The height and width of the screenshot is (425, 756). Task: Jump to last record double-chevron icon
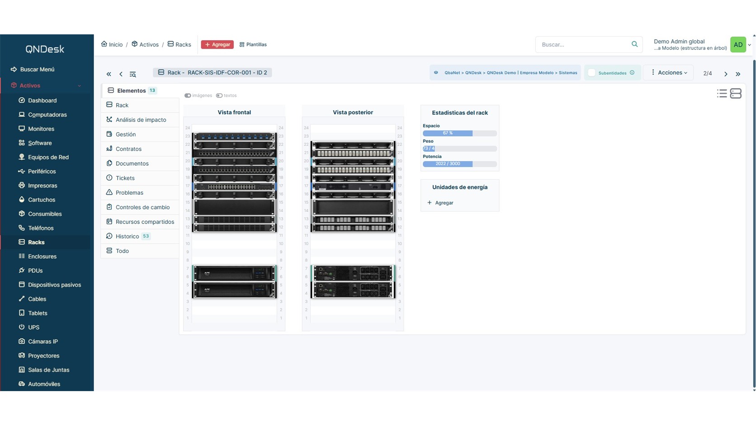click(738, 74)
